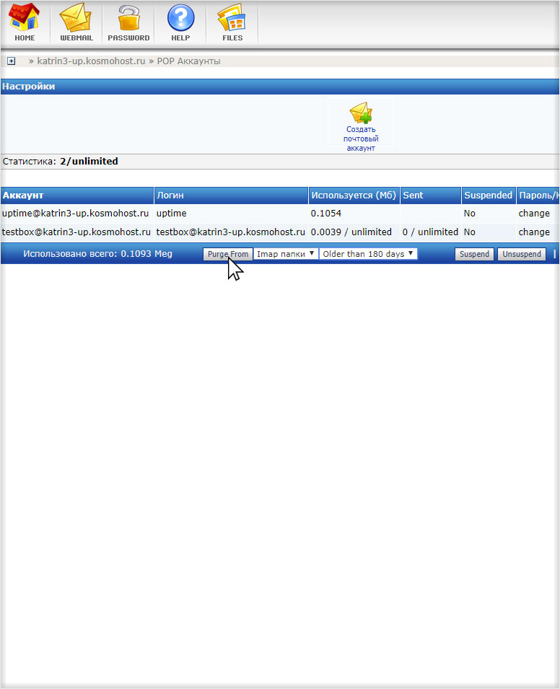Open katrin3-up.kosmohost.ru breadcrumb link
The image size is (560, 689).
[91, 61]
